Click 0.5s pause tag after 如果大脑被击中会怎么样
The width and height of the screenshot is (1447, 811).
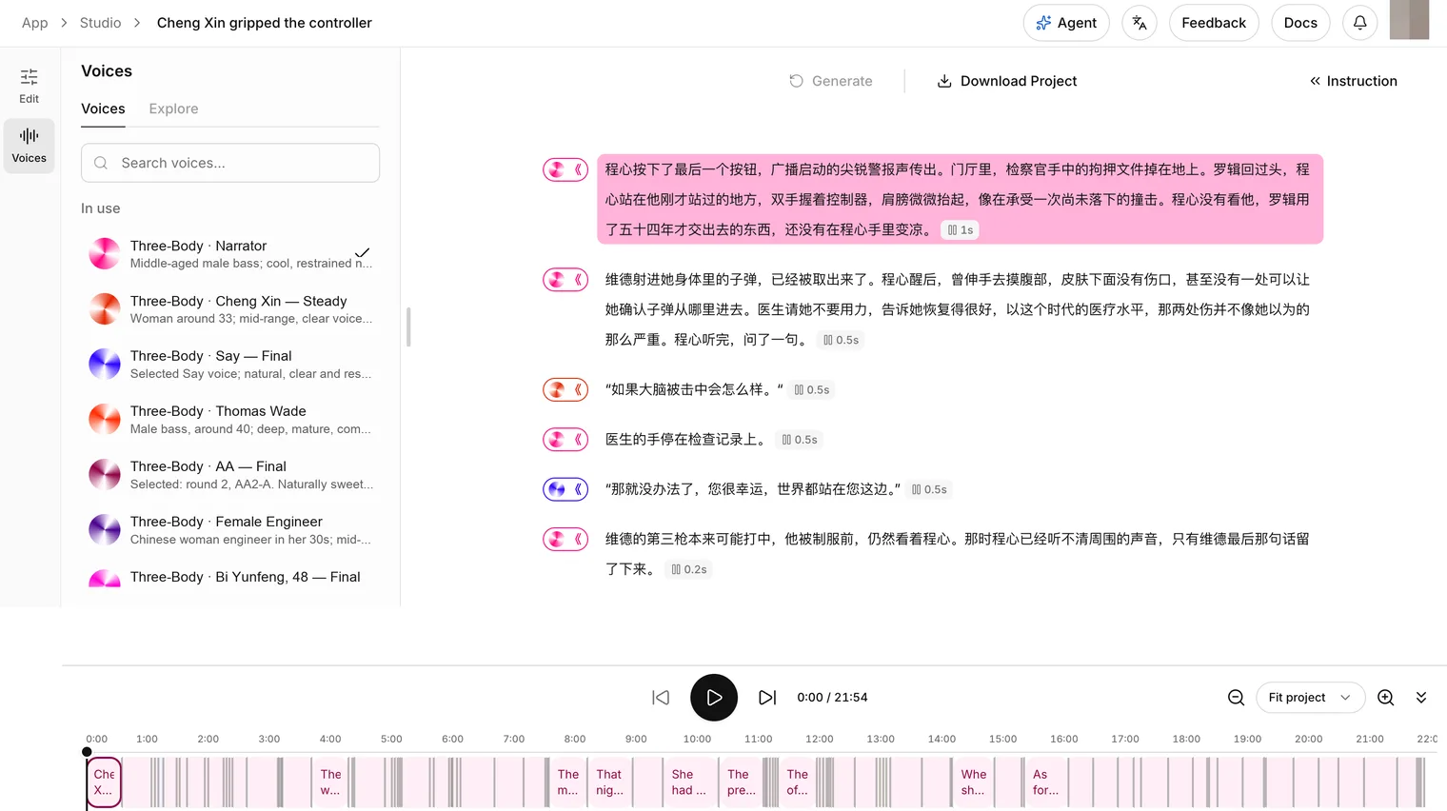pyautogui.click(x=811, y=390)
